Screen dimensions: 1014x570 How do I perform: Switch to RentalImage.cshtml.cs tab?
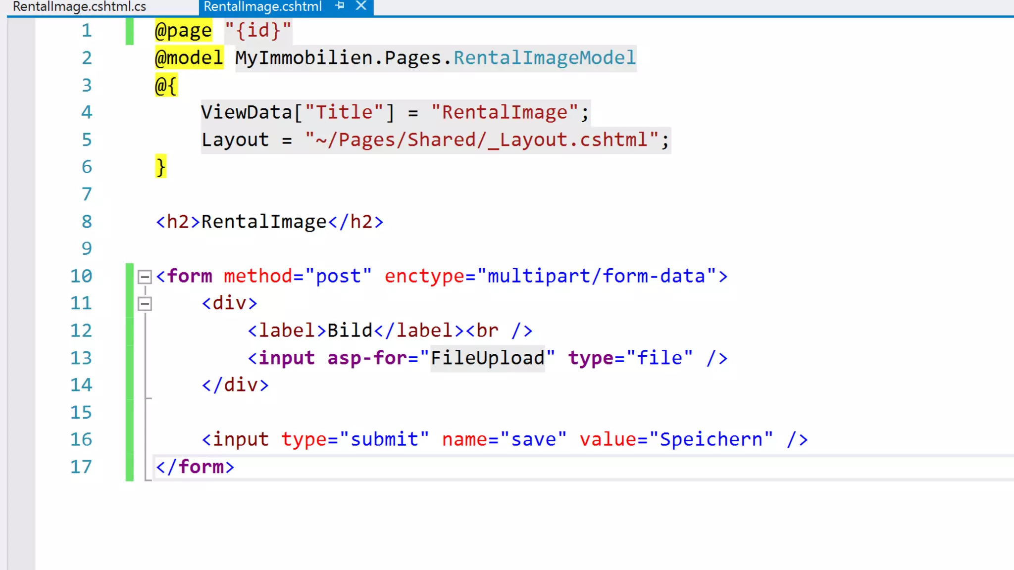[79, 6]
